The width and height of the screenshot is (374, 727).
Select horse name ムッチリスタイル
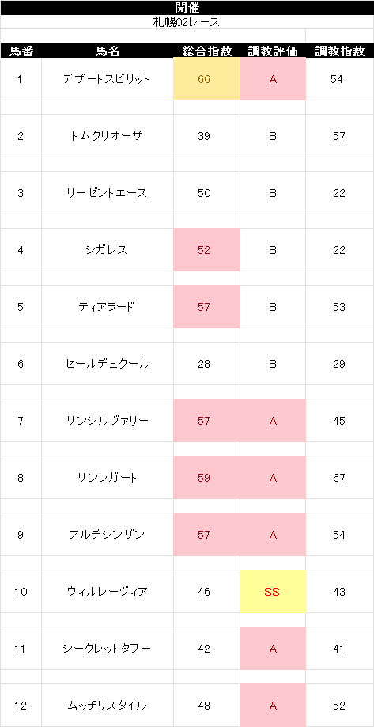(x=108, y=706)
